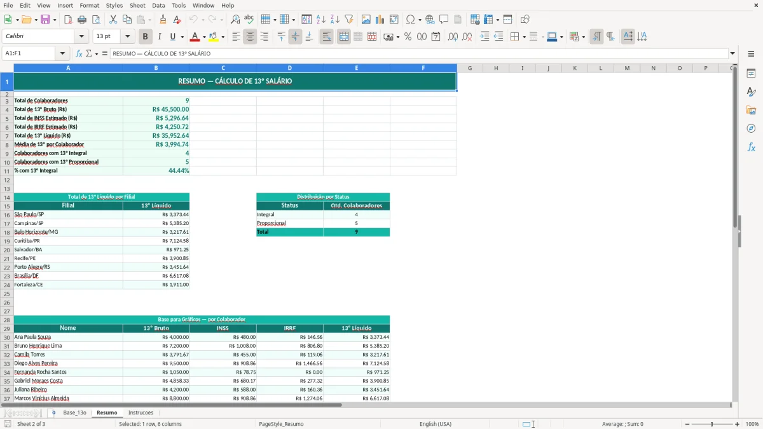Click the English (USA) language status

436,424
